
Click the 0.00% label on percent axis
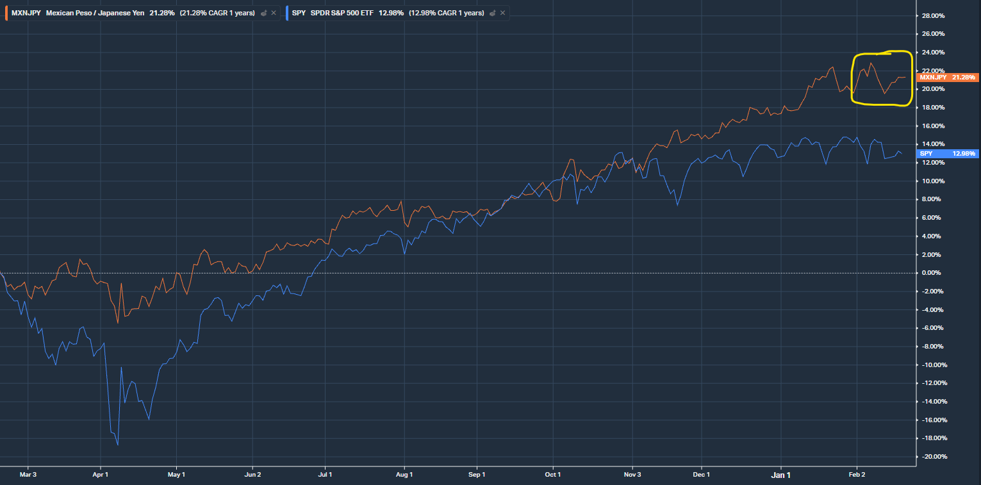[x=933, y=273]
